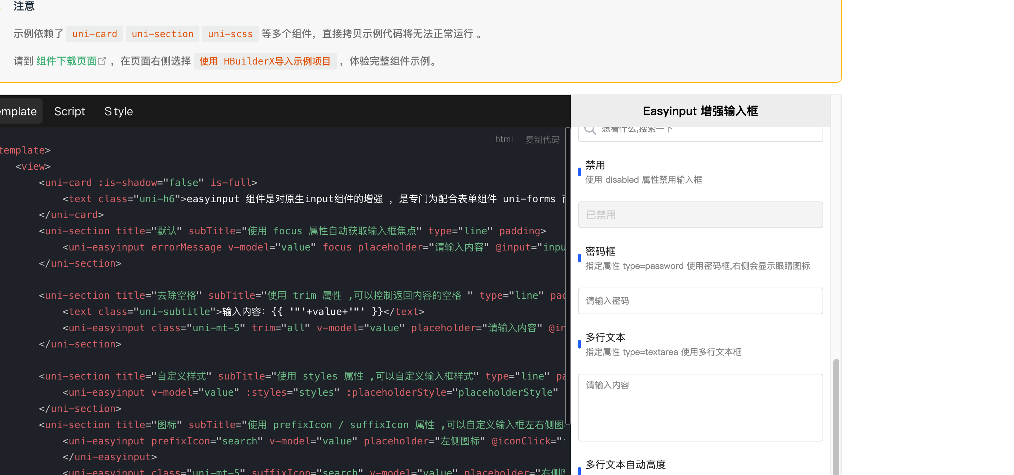Click the external link icon after 组件下载页面

coord(102,61)
